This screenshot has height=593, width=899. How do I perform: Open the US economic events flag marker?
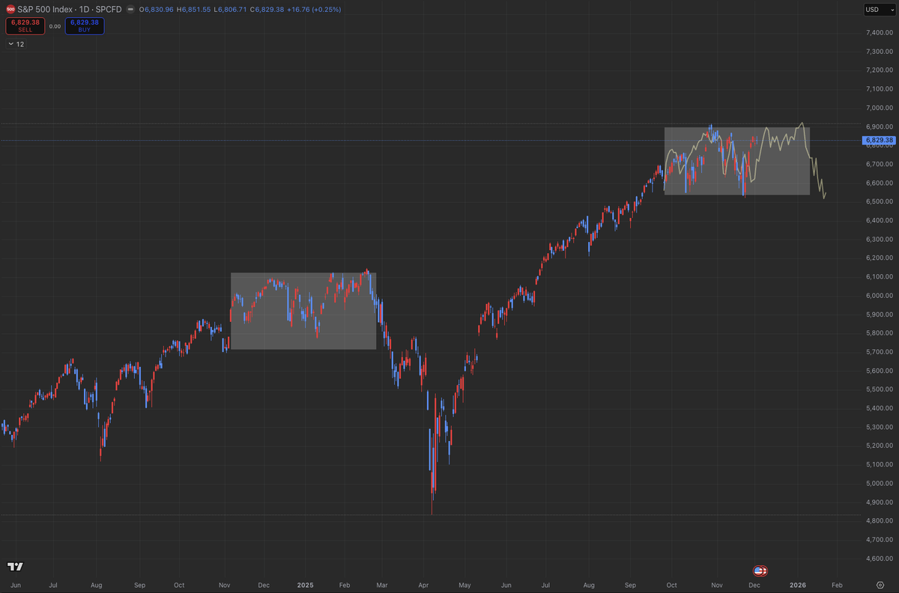point(760,571)
